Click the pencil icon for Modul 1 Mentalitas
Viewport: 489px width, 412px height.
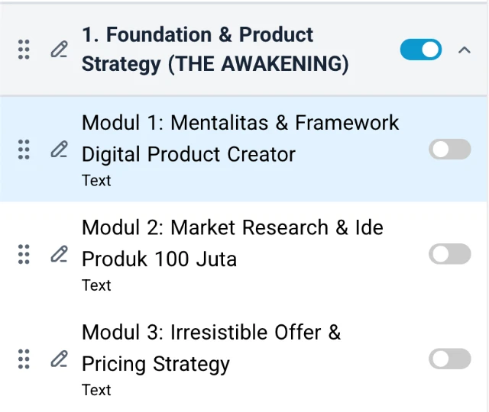(x=59, y=150)
